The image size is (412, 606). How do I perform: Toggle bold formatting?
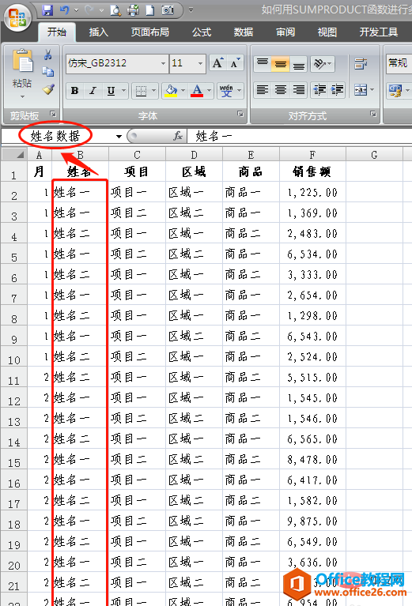(74, 91)
